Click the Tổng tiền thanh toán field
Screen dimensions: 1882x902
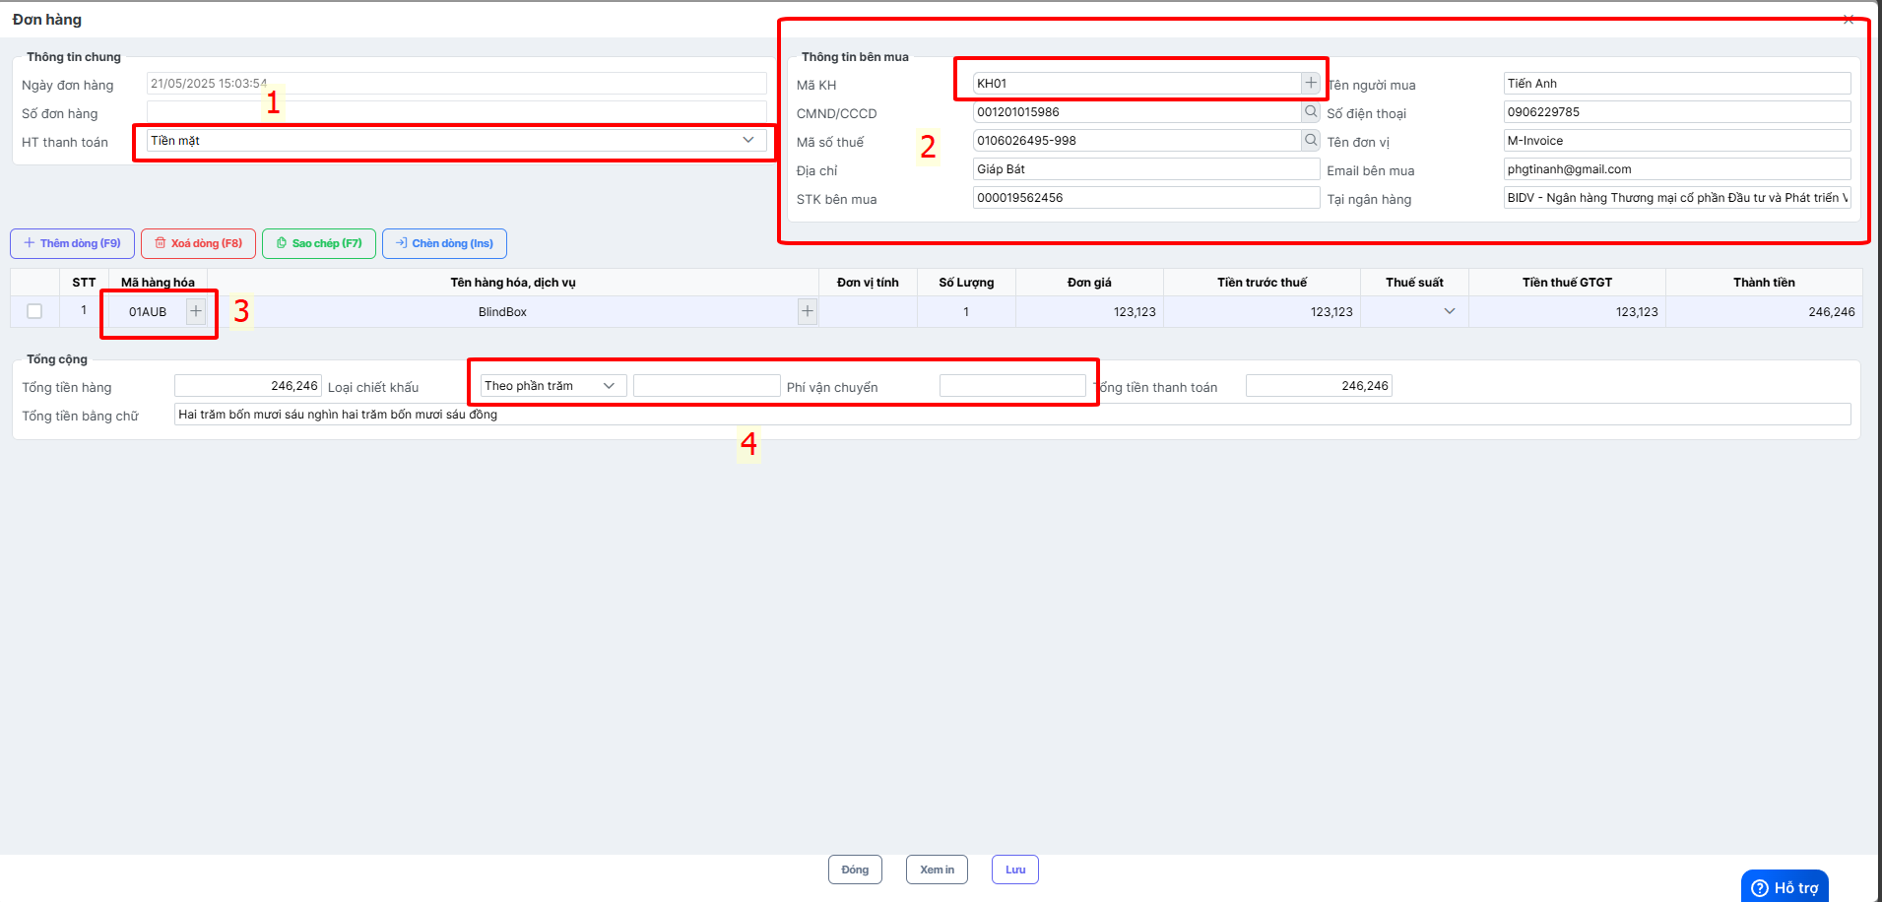1319,386
